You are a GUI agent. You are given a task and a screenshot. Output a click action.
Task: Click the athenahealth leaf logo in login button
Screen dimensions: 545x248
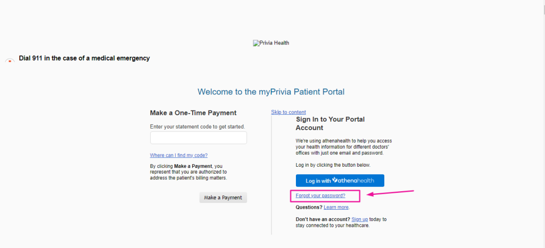tap(335, 180)
